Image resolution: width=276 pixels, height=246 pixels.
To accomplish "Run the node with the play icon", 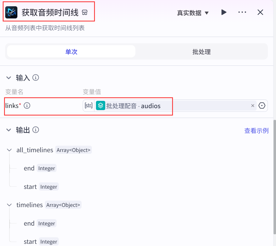I will tap(224, 12).
